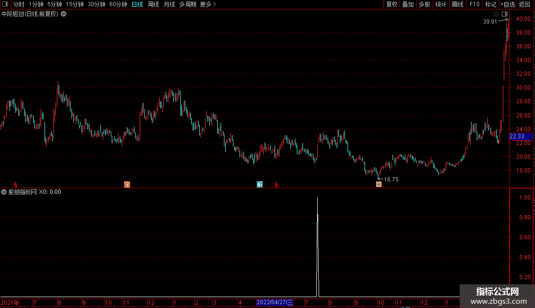Click 返回 to go back
Screen dimensions: 535x308
pyautogui.click(x=525, y=4)
